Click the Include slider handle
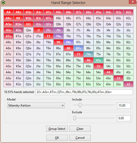The height and width of the screenshot is (143, 137). point(80,105)
